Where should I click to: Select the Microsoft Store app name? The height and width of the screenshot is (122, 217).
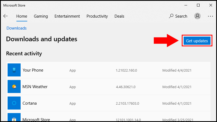pyautogui.click(x=36, y=120)
